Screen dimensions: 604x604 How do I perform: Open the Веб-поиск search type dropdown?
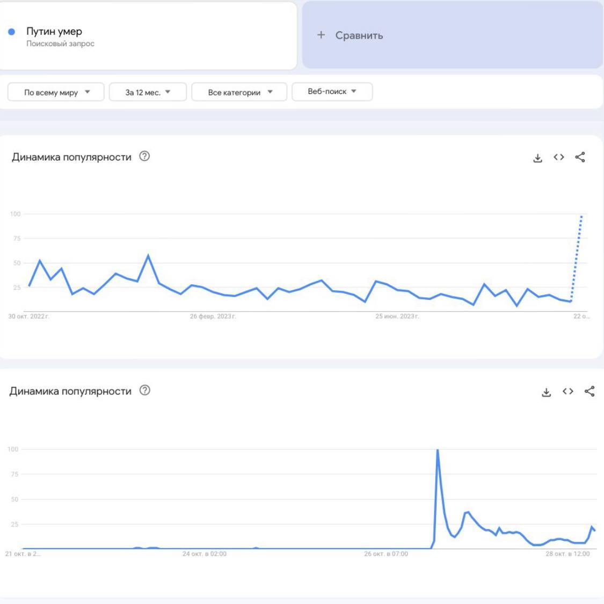coord(332,92)
